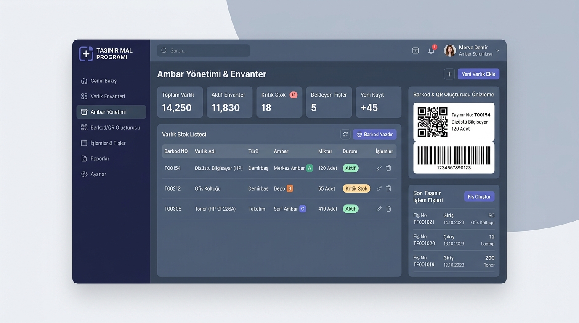Open the Merve Demir profile avatar
The width and height of the screenshot is (579, 323).
[x=450, y=50]
